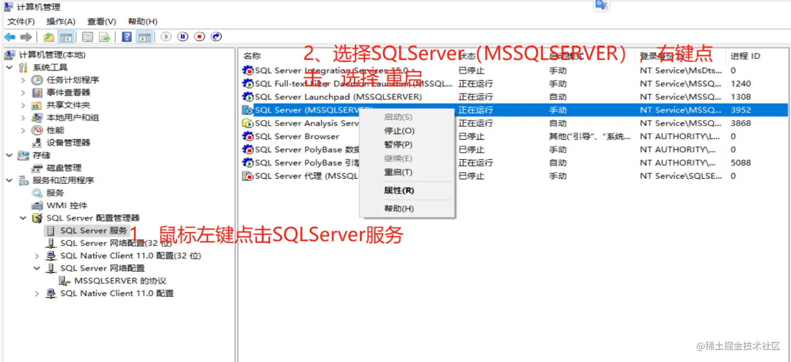The height and width of the screenshot is (362, 791).
Task: Open the 操作(A) menu
Action: pyautogui.click(x=61, y=21)
